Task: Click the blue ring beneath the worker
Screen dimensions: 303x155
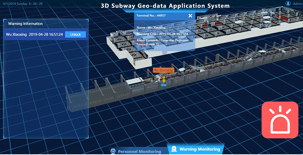Action: [x=164, y=85]
